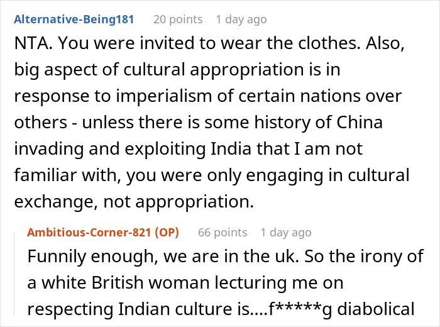Click the word 'diabolical' in OP's reply
Screen dimensions: 440x327
coord(376,309)
